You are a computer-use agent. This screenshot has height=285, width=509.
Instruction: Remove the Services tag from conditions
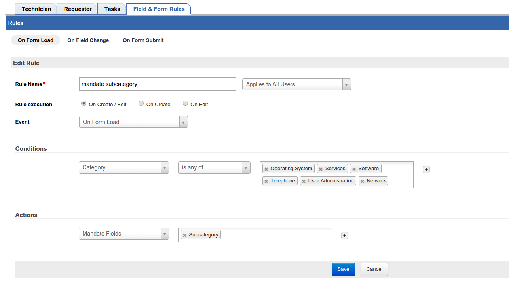pyautogui.click(x=321, y=169)
